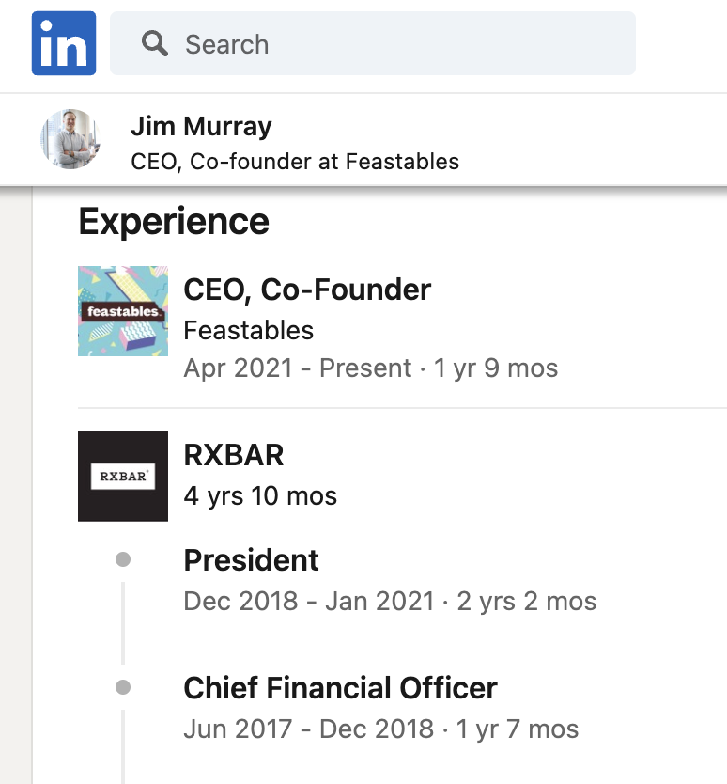This screenshot has width=727, height=784.
Task: Click the search magnifying glass icon
Action: click(x=155, y=43)
